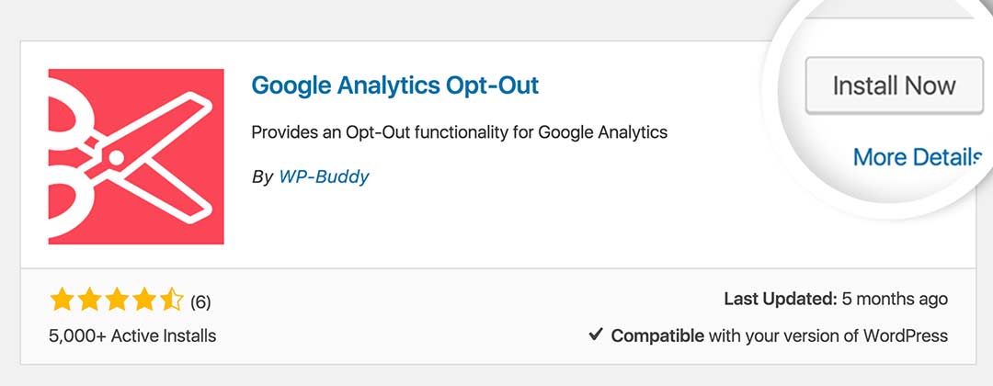Screen dimensions: 993x386
Task: Open the More Details link
Action: pos(916,157)
